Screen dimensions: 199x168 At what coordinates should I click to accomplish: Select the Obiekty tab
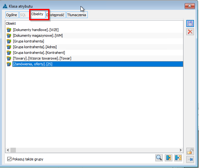coord(37,15)
